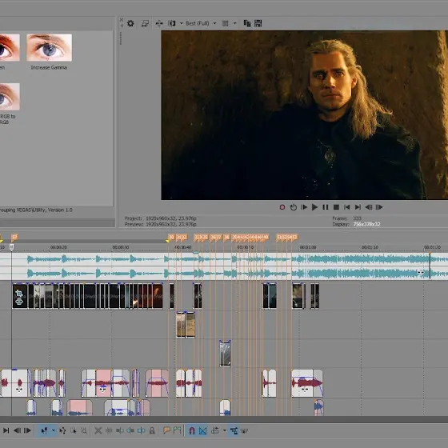Click the Increase Gamma label
448x448 pixels.
49,67
